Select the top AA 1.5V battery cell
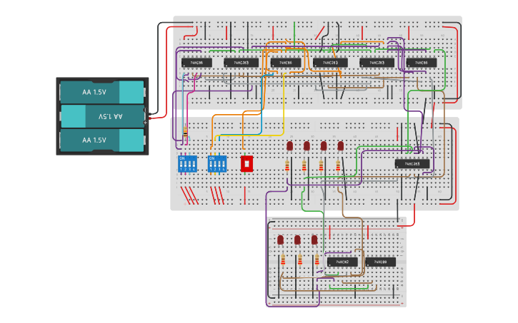Screen dimensions: 518x323 coord(102,92)
